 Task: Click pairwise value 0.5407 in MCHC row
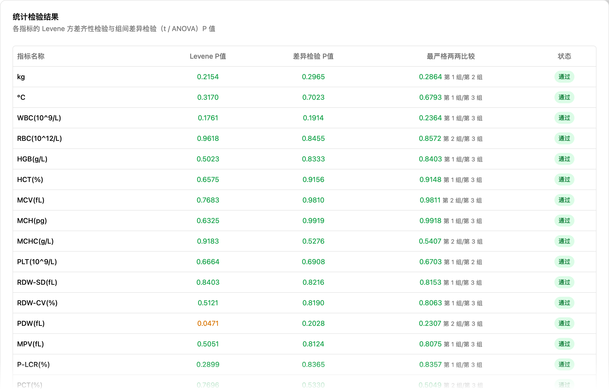(430, 241)
